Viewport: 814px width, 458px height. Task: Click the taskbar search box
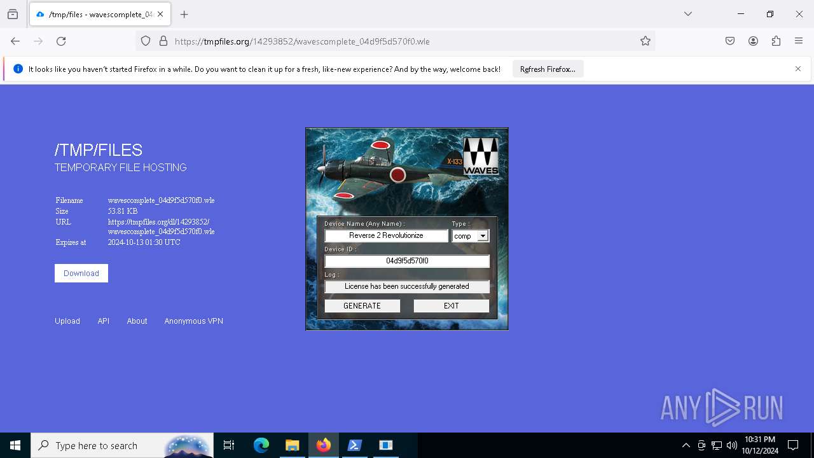(122, 445)
